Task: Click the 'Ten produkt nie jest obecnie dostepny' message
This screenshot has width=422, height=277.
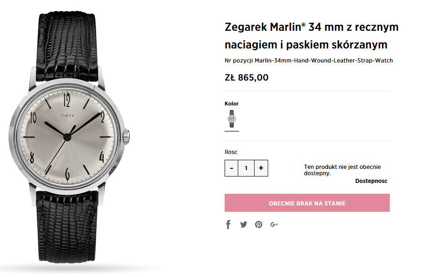Action: click(x=342, y=170)
